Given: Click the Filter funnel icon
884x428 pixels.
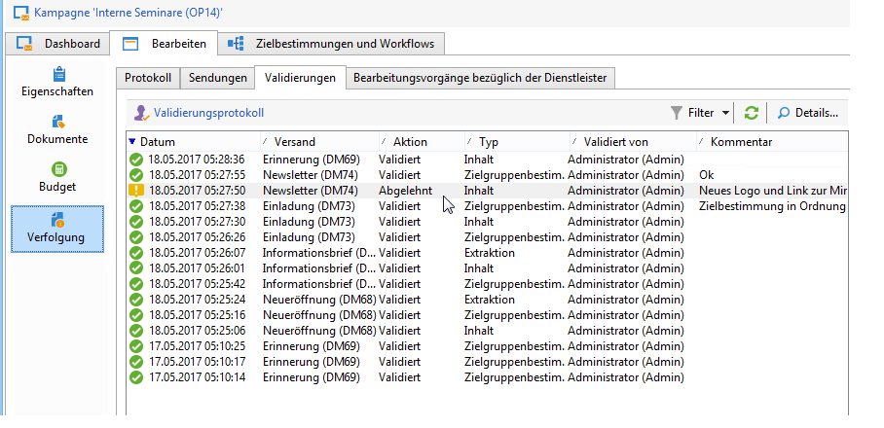Looking at the screenshot, I should pyautogui.click(x=677, y=113).
